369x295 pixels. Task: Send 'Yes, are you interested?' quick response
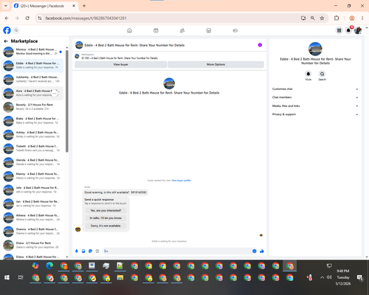(x=106, y=210)
